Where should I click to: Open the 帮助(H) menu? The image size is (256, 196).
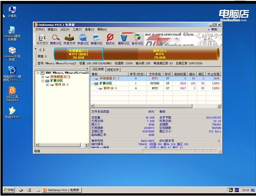[x=102, y=30]
